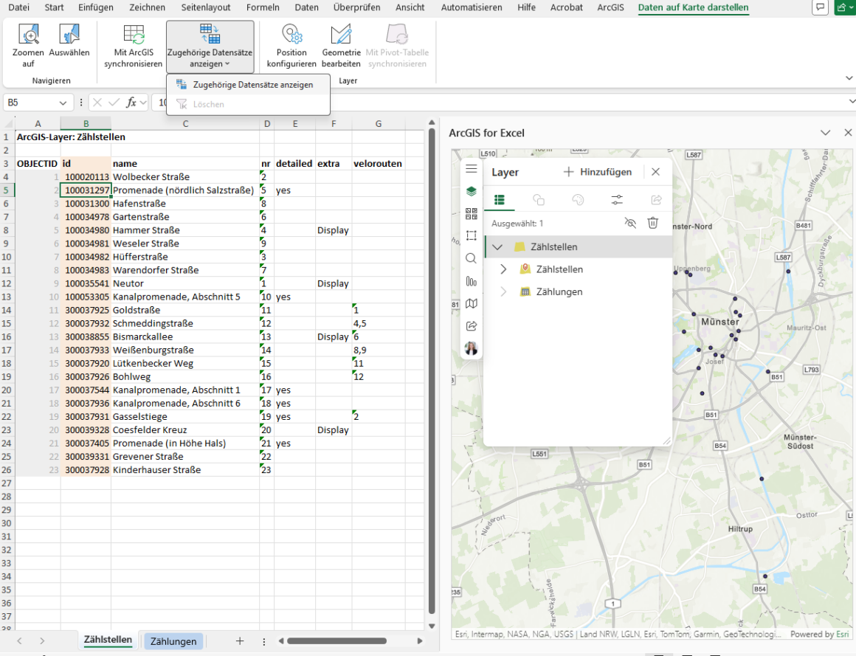Click the green Layers icon in map toolbar

coord(471,191)
